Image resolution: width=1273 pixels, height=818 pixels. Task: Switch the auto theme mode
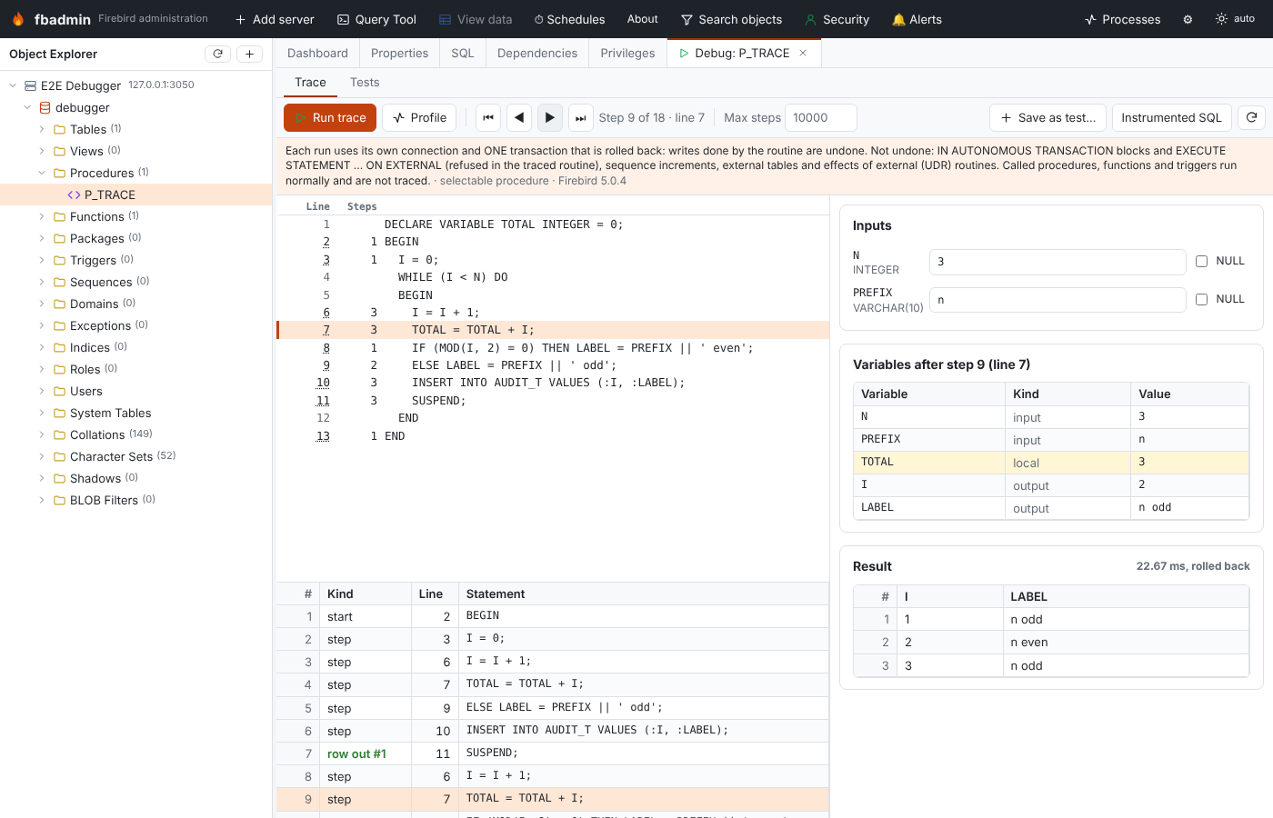click(1235, 19)
